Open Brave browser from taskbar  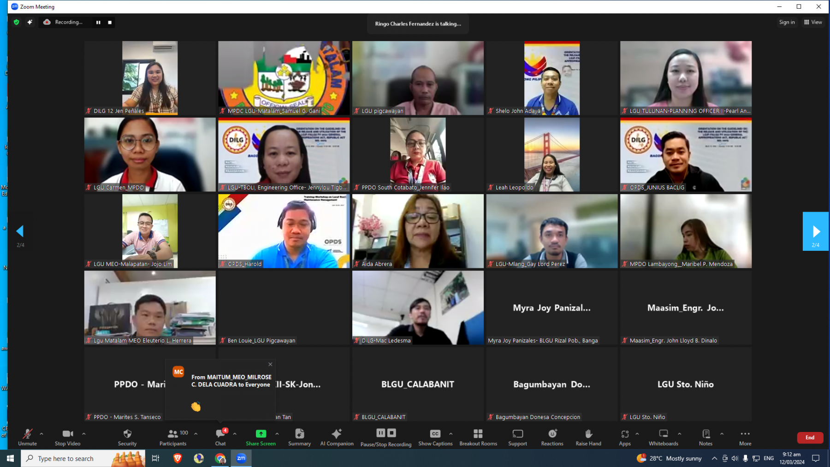pyautogui.click(x=178, y=458)
